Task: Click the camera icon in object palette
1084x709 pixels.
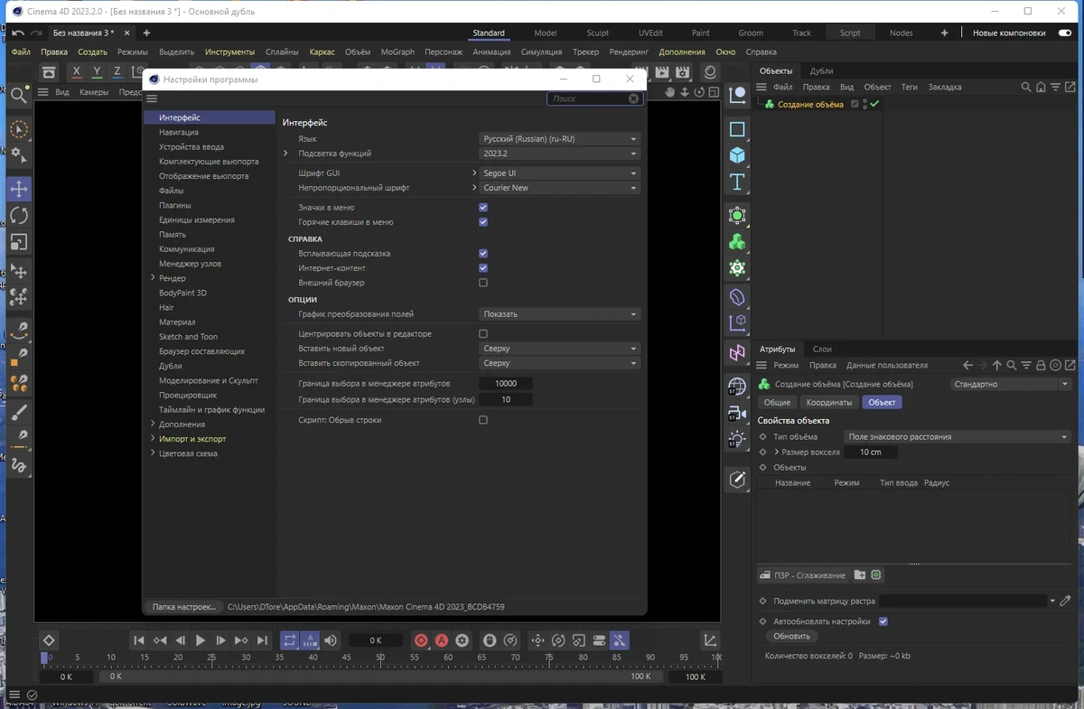Action: (737, 414)
